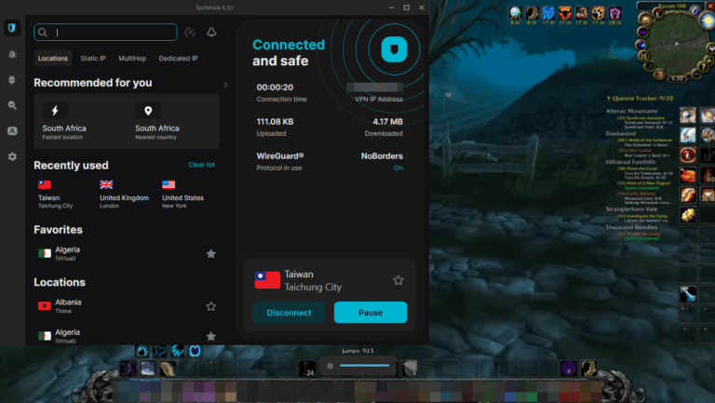715x403 pixels.
Task: Click the United Kingdom flag icon
Action: tap(106, 184)
